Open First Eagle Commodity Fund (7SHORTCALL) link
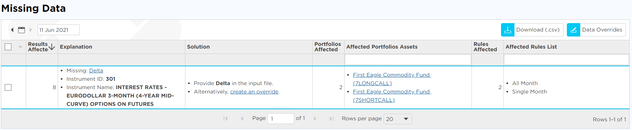 [x=392, y=96]
